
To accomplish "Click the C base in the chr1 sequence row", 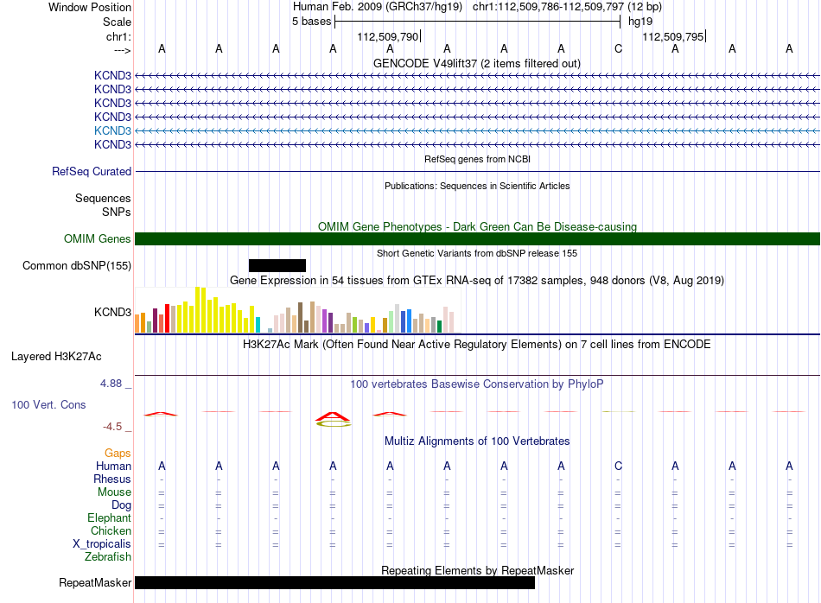I will [x=618, y=49].
